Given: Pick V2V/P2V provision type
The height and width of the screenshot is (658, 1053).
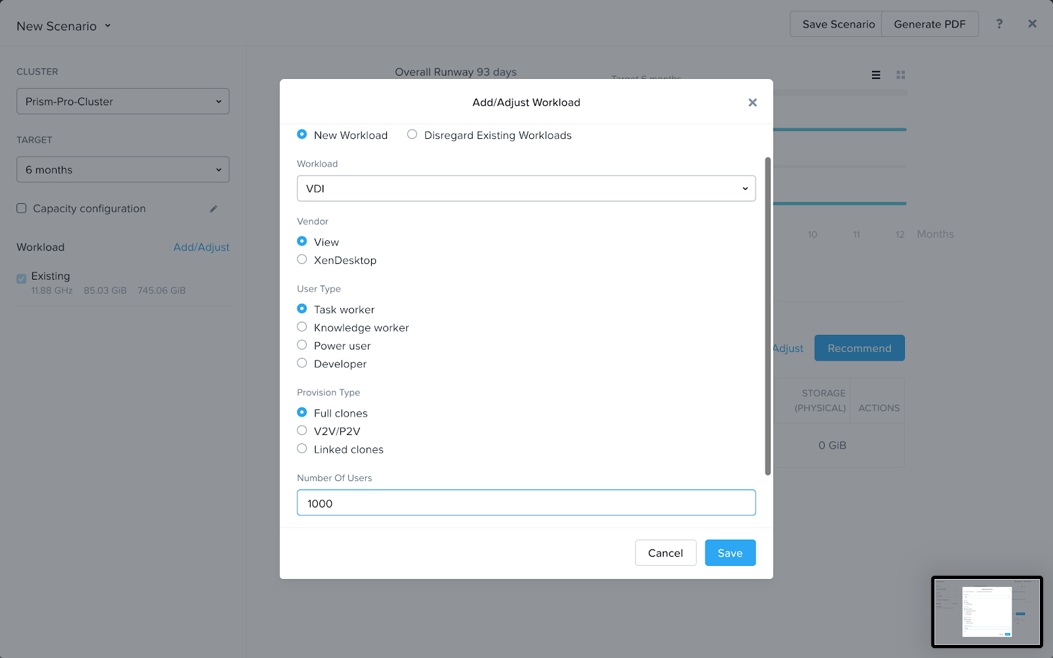Looking at the screenshot, I should tap(302, 430).
